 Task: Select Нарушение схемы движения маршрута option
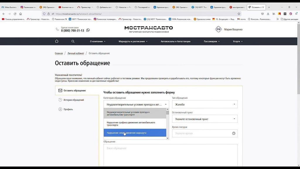pos(135,133)
